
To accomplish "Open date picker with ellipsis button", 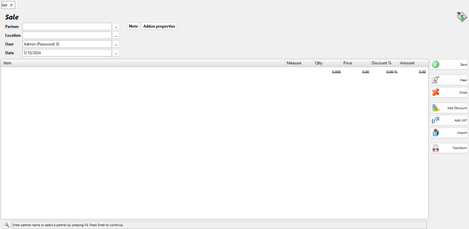I will tap(116, 53).
